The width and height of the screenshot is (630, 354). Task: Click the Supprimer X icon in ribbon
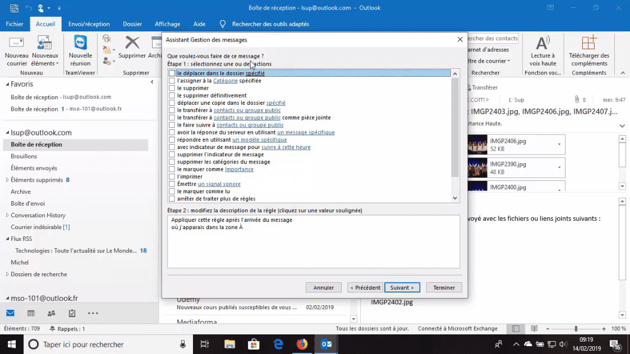coord(132,42)
